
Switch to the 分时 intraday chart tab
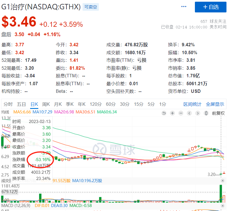pyautogui.click(x=8, y=104)
